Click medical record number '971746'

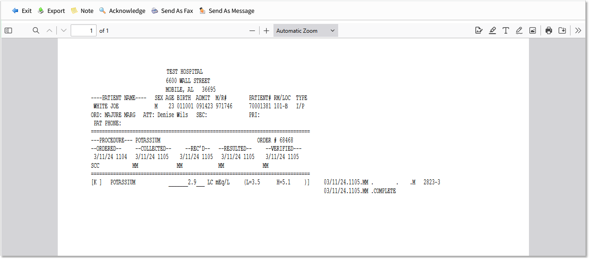coord(224,106)
